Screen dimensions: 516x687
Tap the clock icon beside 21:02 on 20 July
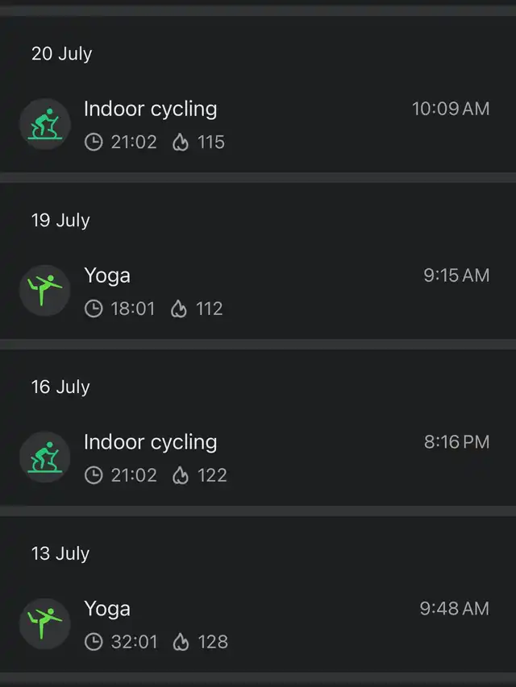coord(94,143)
